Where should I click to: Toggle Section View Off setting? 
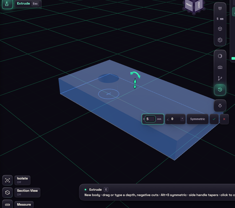click(27, 193)
